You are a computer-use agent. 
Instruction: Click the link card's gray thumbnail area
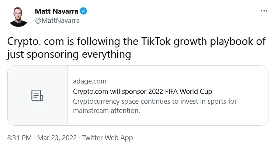38,96
